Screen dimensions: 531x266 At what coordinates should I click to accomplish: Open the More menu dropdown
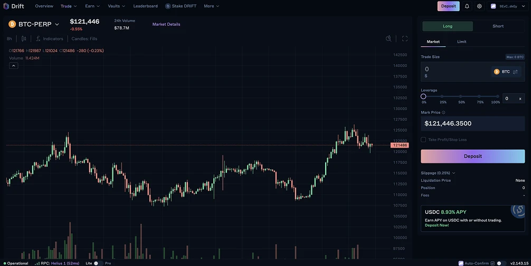point(212,6)
